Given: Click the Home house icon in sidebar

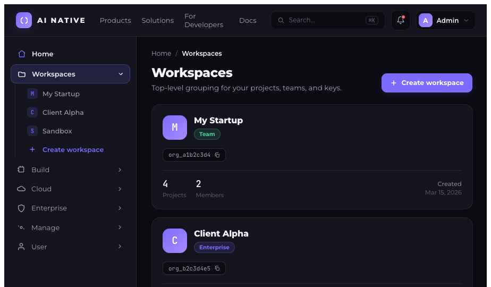Looking at the screenshot, I should 22,54.
